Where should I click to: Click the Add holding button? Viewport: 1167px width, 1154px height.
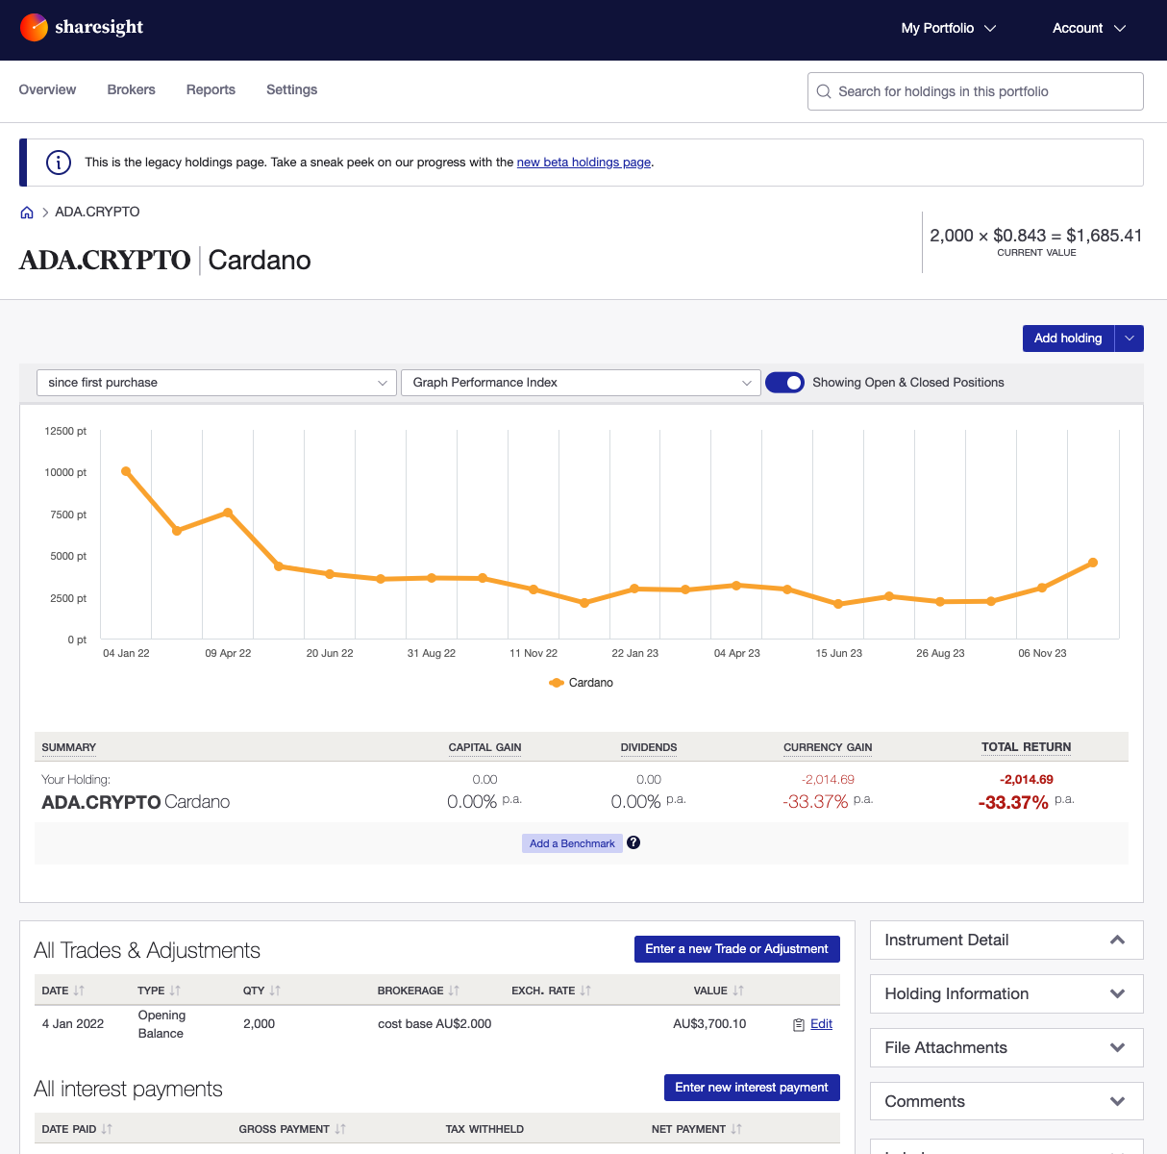(1068, 339)
